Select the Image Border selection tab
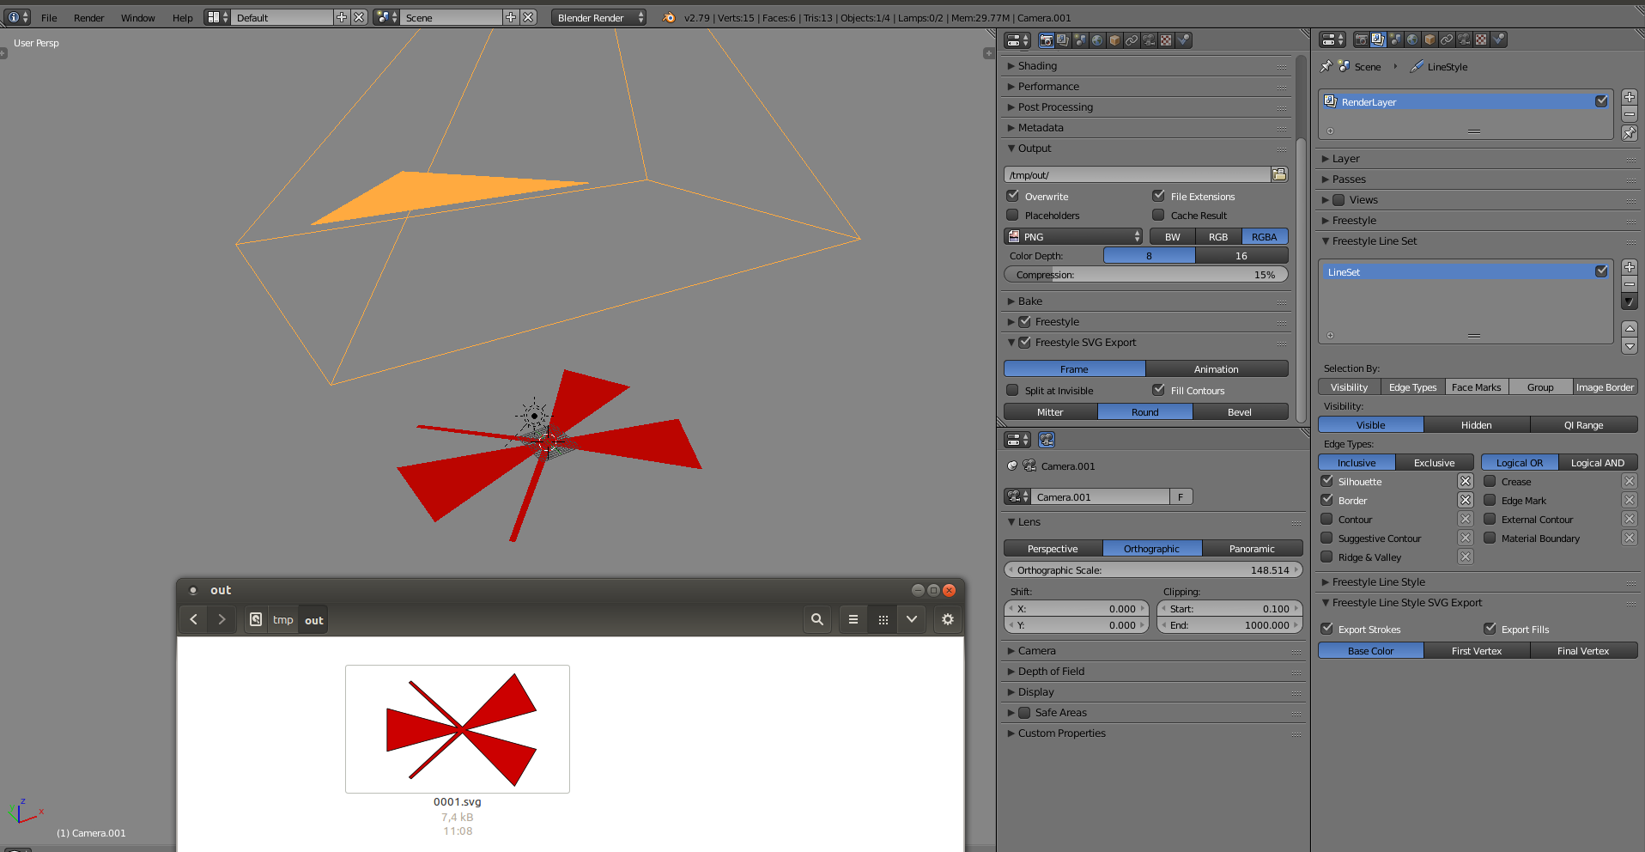Viewport: 1645px width, 852px height. 1605,387
